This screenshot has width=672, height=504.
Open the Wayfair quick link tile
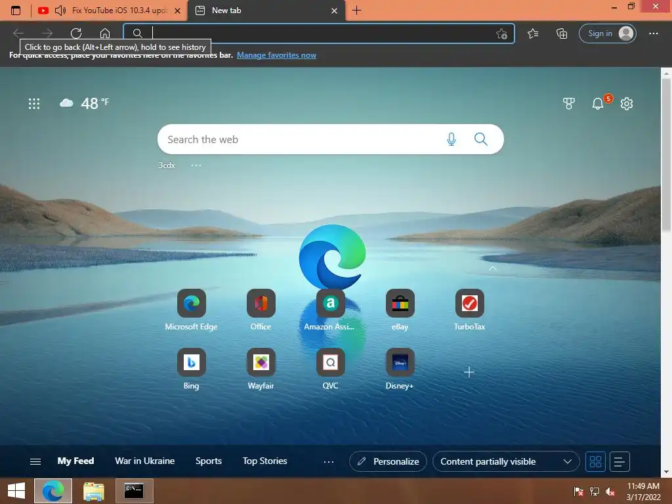[261, 369]
